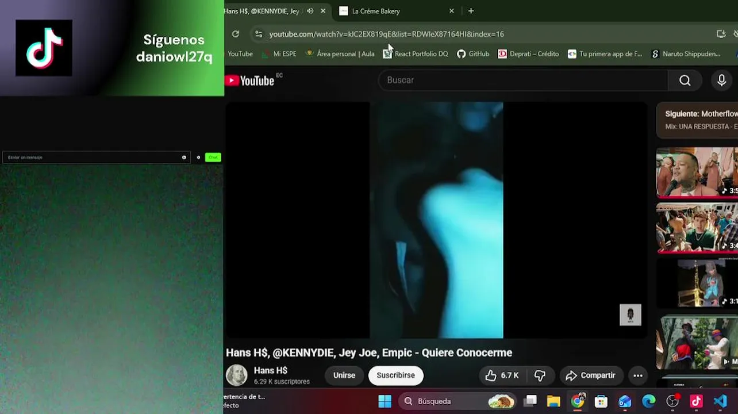Switch to La Créme Bakery tab
This screenshot has width=738, height=414.
click(397, 11)
